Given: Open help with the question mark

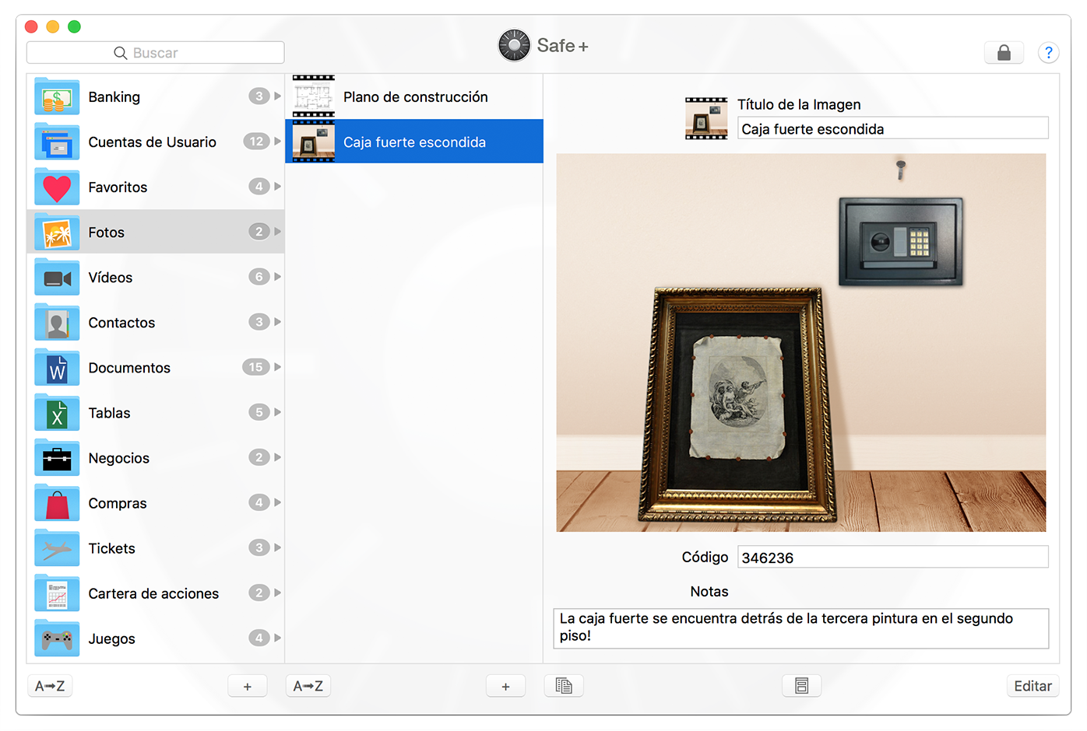Looking at the screenshot, I should pos(1048,53).
